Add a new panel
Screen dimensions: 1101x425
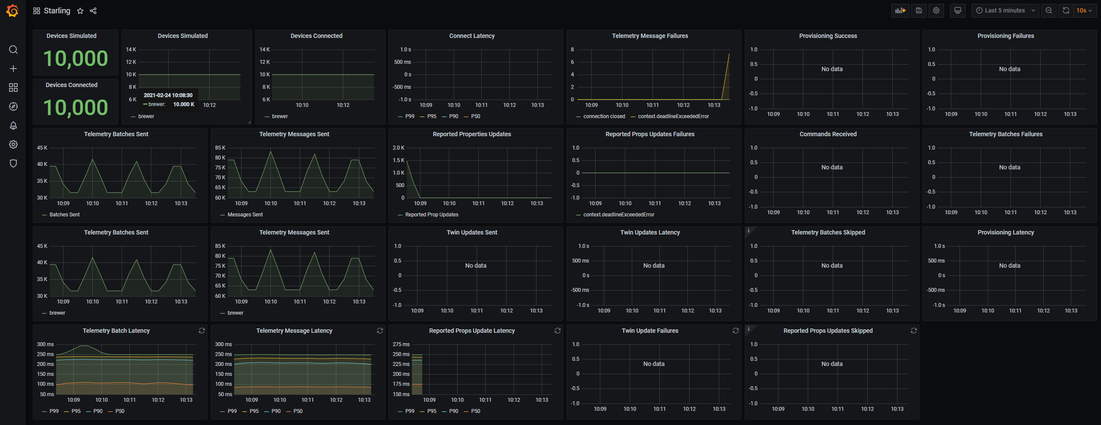click(900, 10)
